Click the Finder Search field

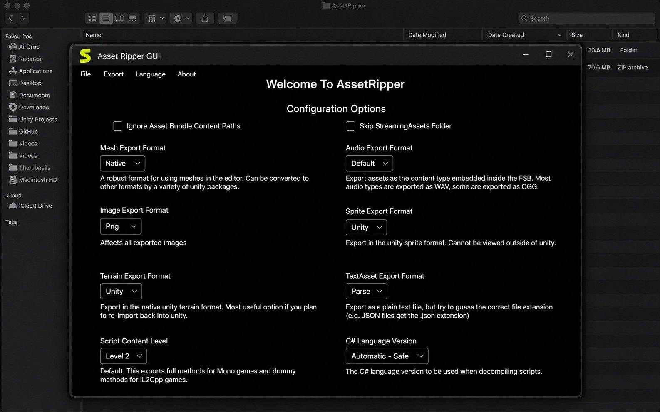587,18
